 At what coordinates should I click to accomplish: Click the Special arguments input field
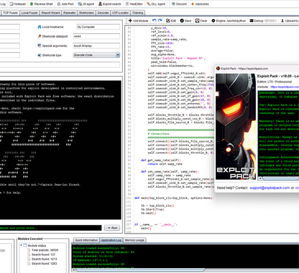coord(96,45)
